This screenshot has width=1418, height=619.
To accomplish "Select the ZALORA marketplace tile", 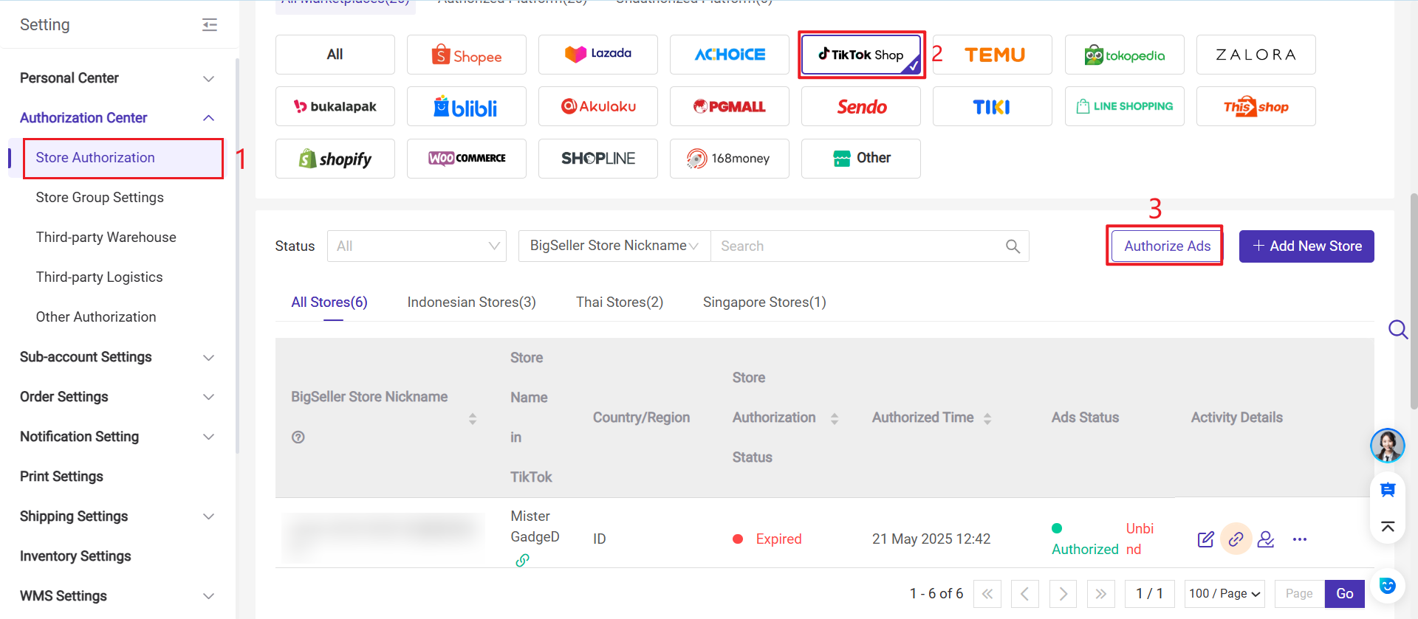I will (1256, 55).
